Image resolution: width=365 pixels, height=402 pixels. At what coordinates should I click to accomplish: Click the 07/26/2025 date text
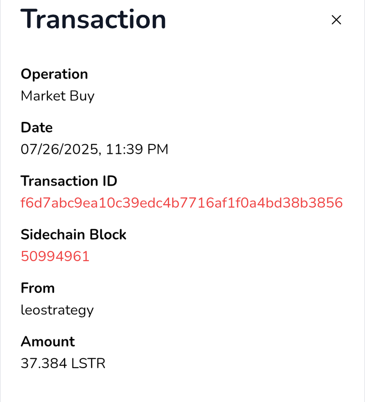59,150
